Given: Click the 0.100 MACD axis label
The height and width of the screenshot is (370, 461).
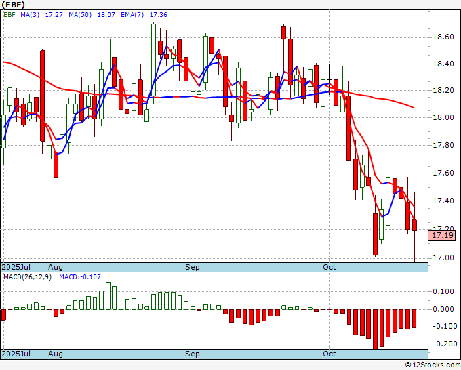Looking at the screenshot, I should (x=443, y=291).
